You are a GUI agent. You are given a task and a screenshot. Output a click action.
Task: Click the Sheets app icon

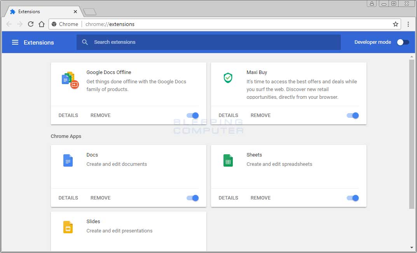tap(228, 160)
